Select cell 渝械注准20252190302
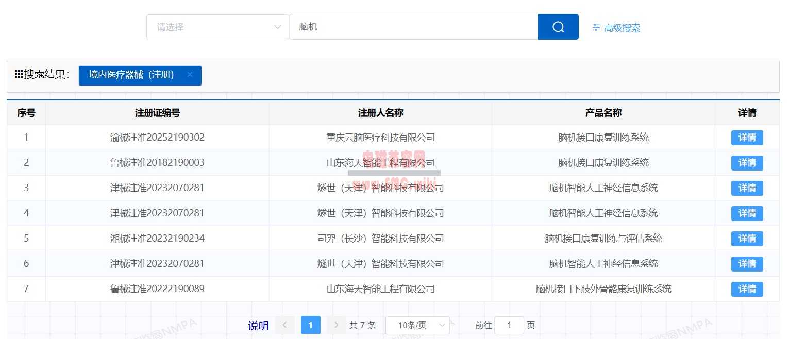This screenshot has width=789, height=339. pos(157,138)
